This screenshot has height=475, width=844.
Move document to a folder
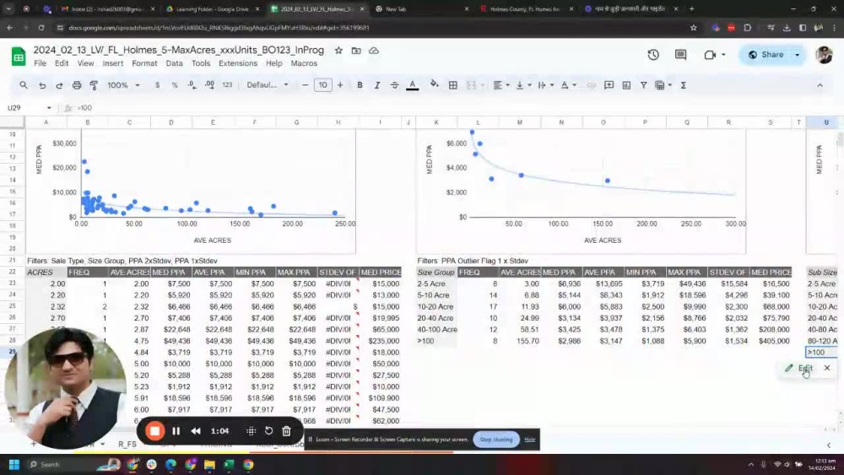point(356,51)
